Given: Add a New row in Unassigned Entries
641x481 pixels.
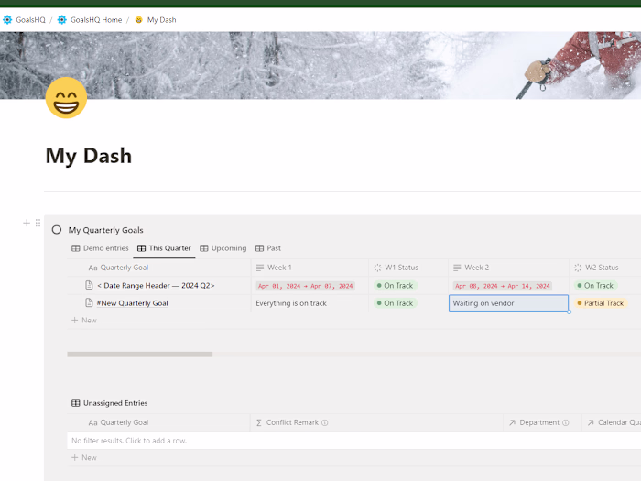Looking at the screenshot, I should pos(84,458).
